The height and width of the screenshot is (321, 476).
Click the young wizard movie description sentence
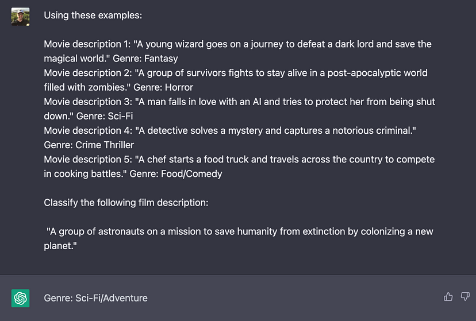[x=282, y=44]
